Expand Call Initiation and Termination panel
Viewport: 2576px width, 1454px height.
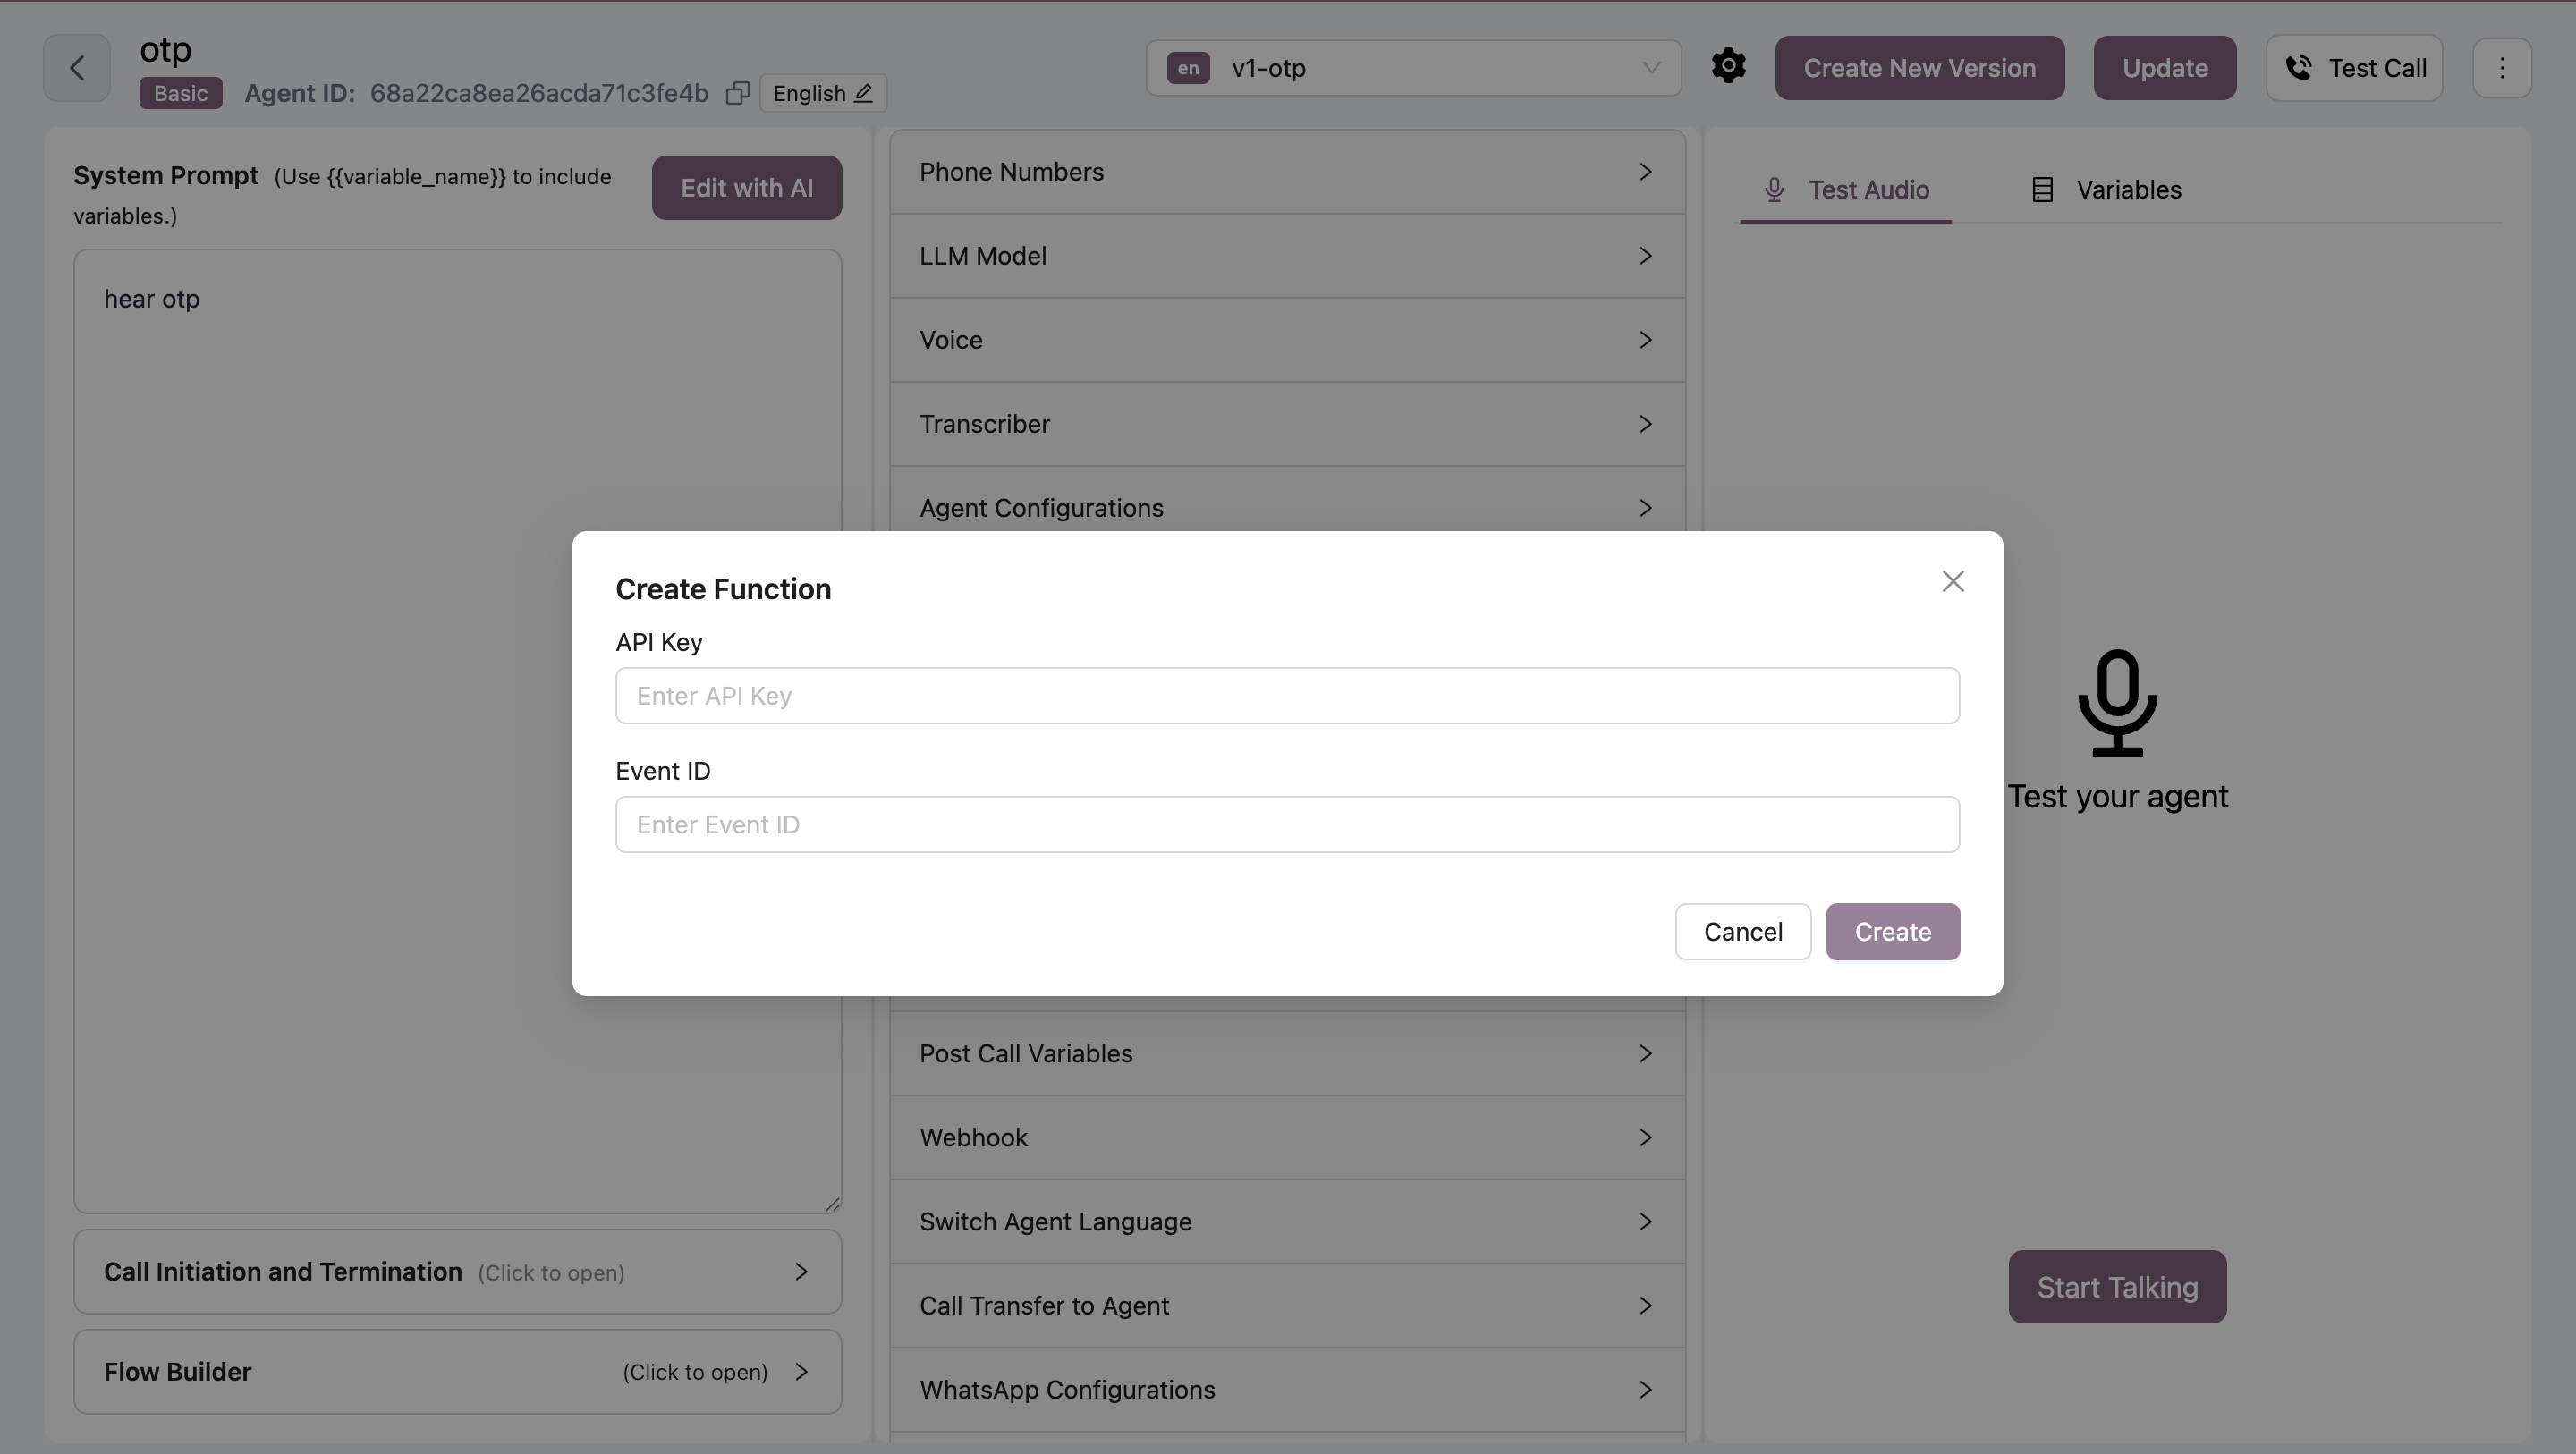(x=457, y=1272)
